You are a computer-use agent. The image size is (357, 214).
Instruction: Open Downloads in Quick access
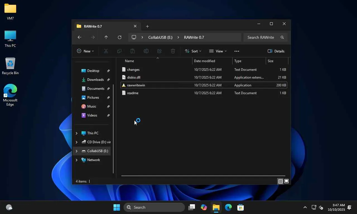coord(93,80)
